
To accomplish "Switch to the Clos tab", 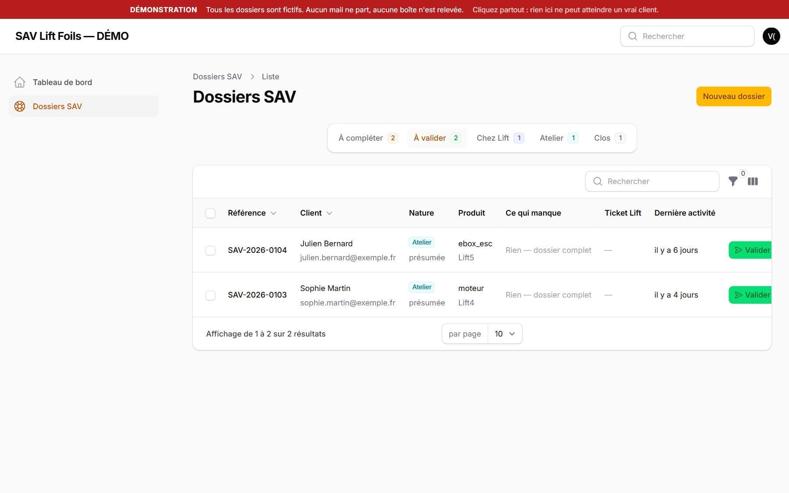I will point(609,138).
